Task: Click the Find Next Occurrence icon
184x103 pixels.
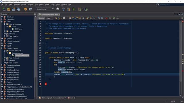Action: [76, 18]
